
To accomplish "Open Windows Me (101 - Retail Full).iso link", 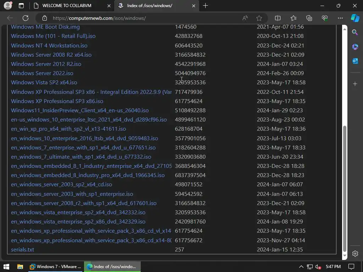I will coord(53,36).
